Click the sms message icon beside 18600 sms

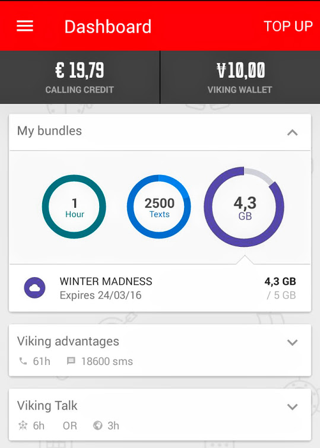coord(71,361)
